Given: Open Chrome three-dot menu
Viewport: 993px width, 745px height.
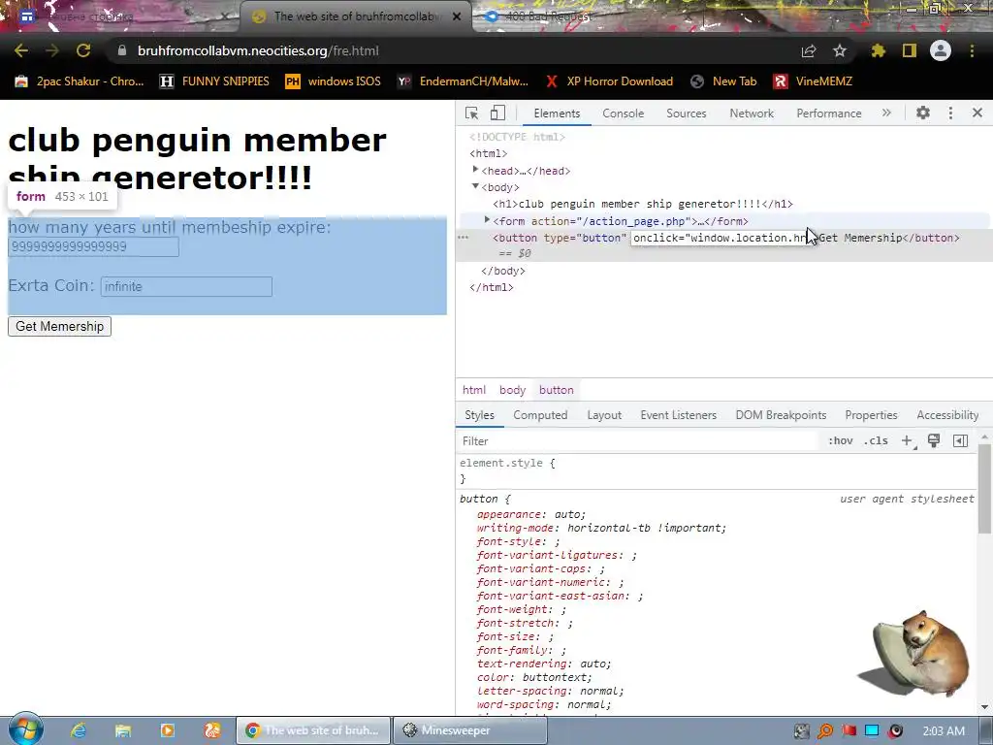Looking at the screenshot, I should [972, 50].
